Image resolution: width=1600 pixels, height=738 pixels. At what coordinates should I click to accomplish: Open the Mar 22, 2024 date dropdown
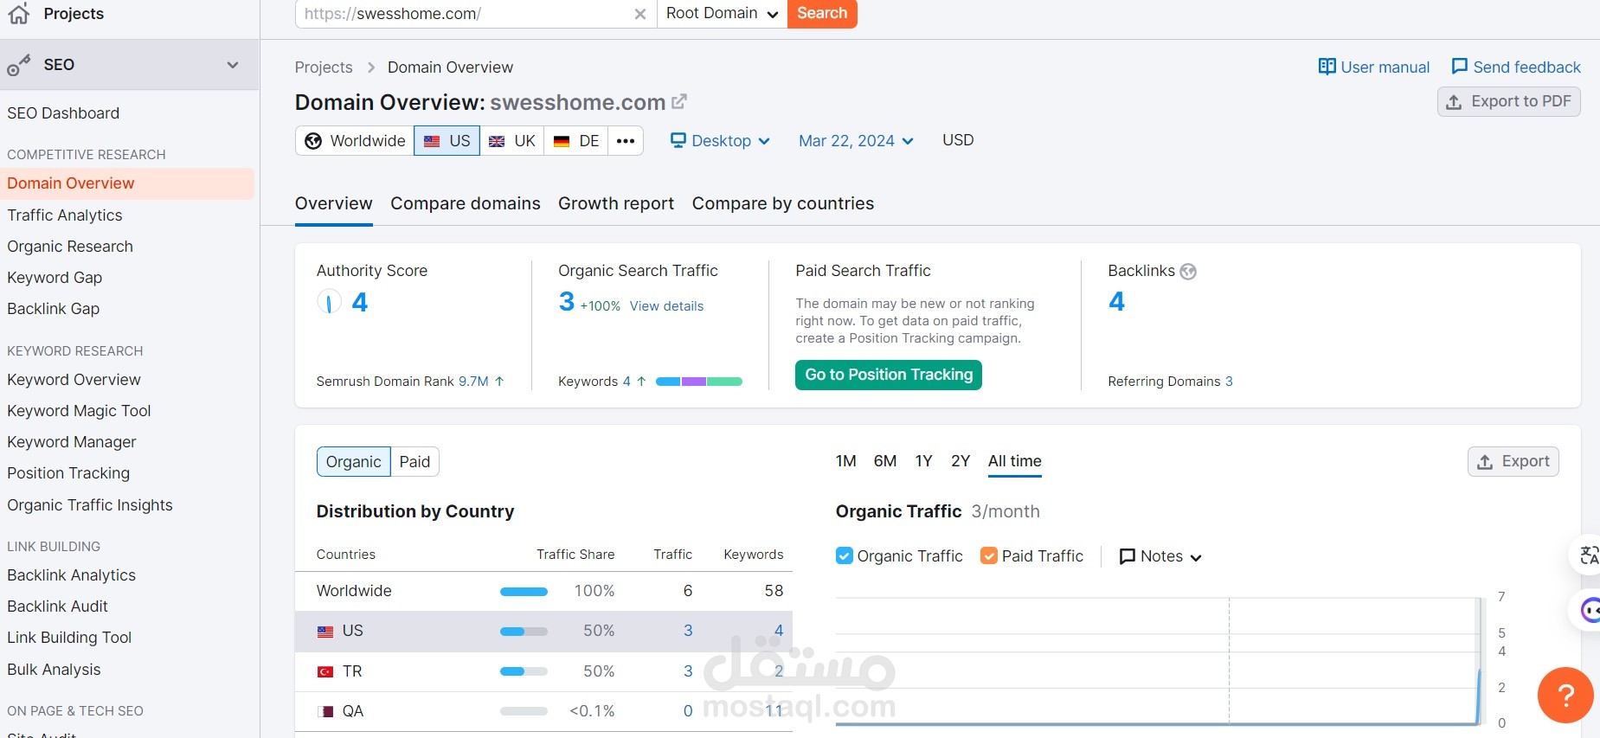pyautogui.click(x=856, y=141)
